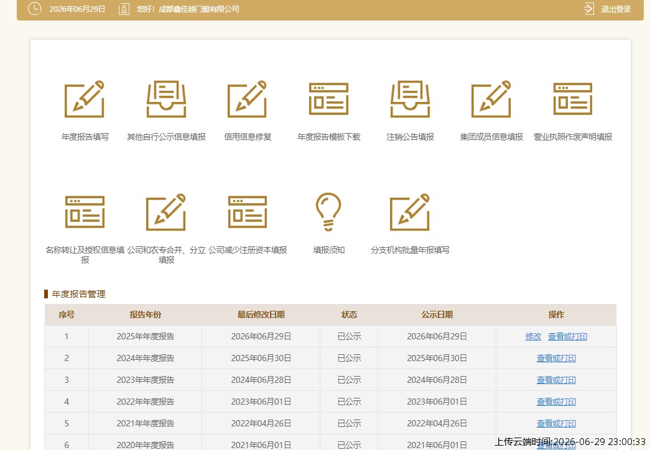This screenshot has height=450, width=650.
Task: Open the 分支机构批量年报填写 icon
Action: (410, 212)
